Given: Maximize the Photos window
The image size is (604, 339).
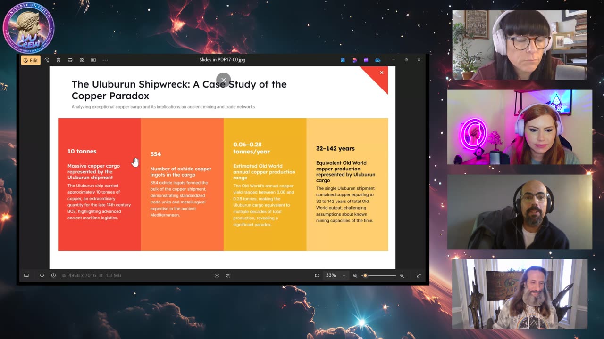Looking at the screenshot, I should click(406, 60).
